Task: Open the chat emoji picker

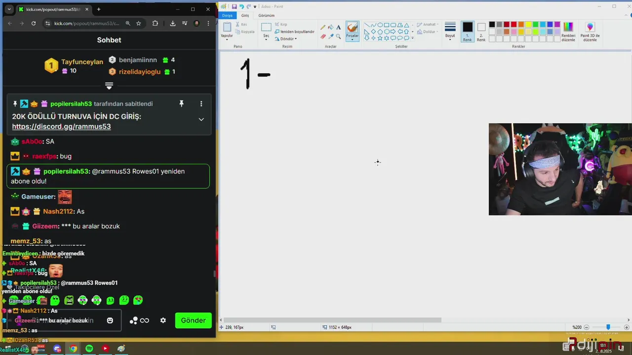Action: click(110, 320)
